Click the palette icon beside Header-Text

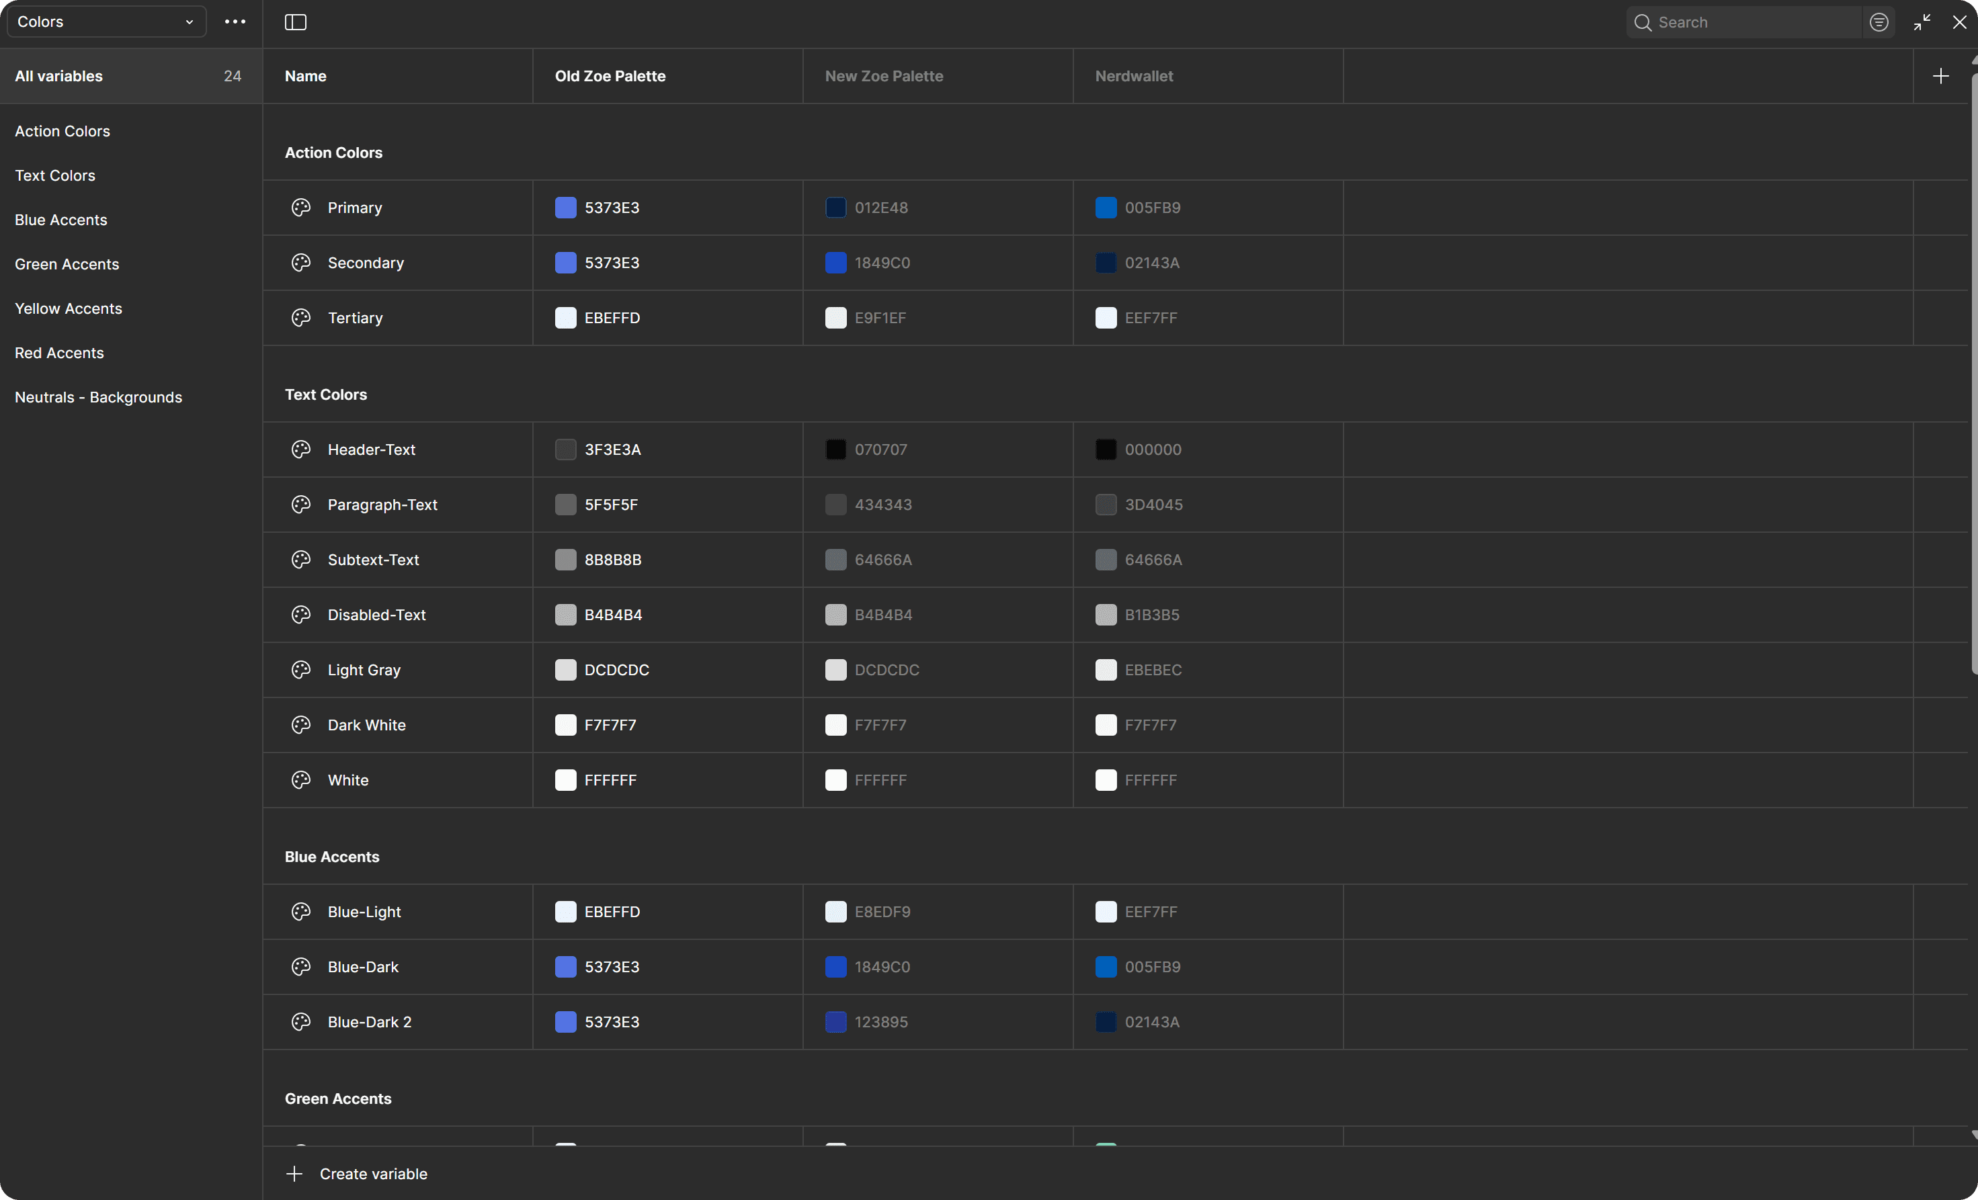[301, 449]
